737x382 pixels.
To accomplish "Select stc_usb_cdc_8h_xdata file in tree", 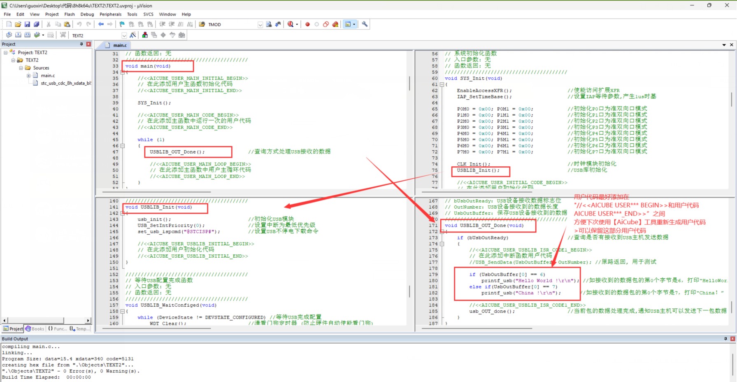I will point(65,83).
